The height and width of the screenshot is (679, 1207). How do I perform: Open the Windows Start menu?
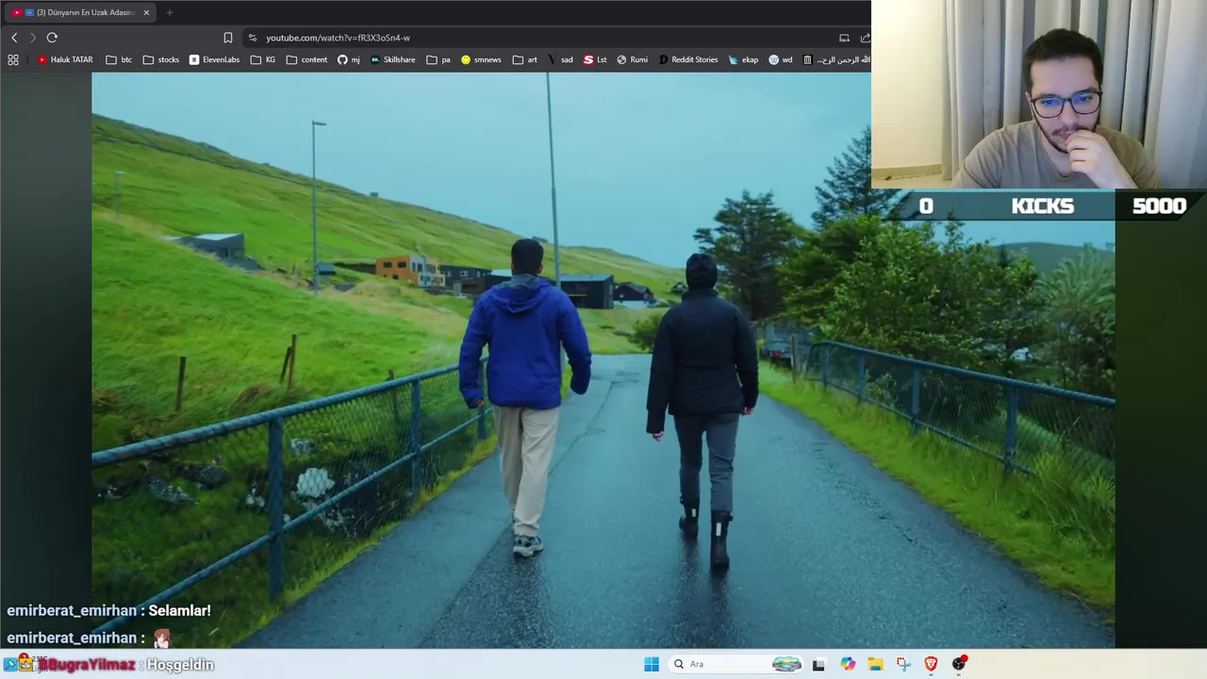pyautogui.click(x=652, y=664)
